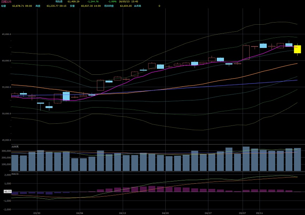Screen dimensions: 305x215
Task: Click the large hollow candlestick at 05/07
Action: click(x=246, y=53)
